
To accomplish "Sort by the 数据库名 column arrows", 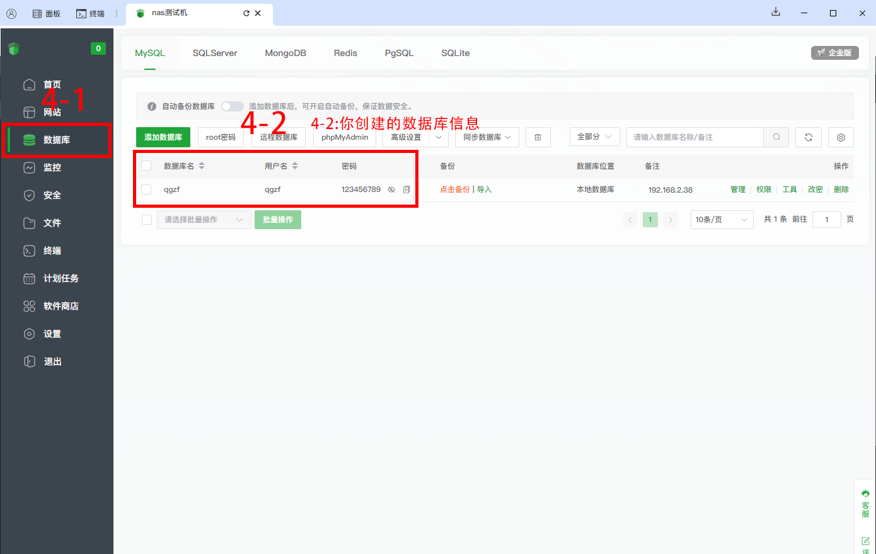I will pyautogui.click(x=202, y=166).
